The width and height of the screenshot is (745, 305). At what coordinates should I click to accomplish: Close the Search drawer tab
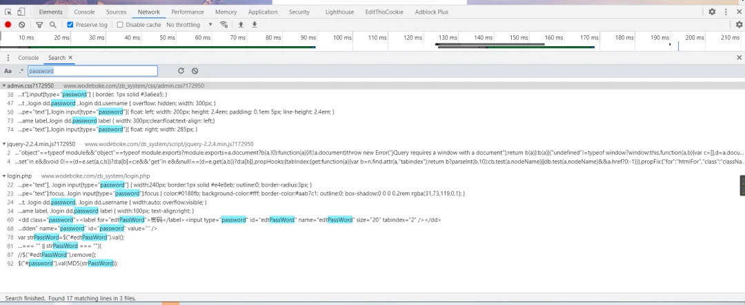coord(70,58)
